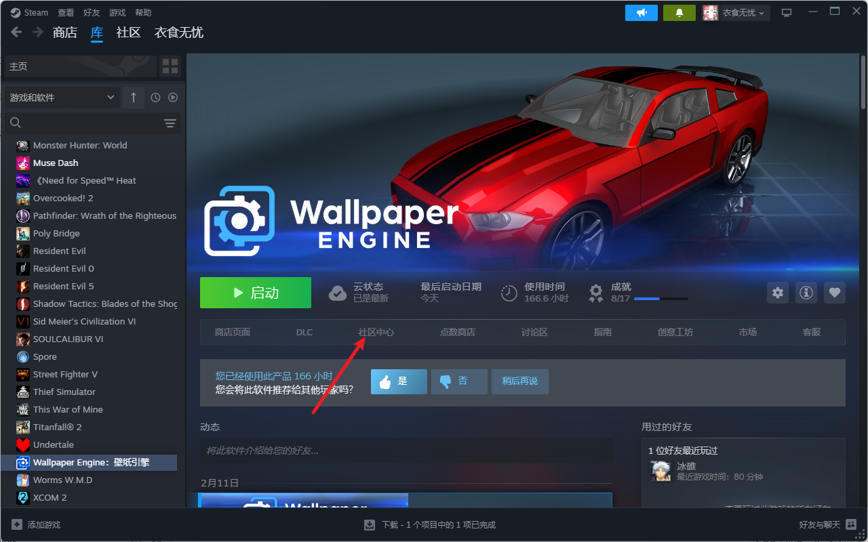The height and width of the screenshot is (542, 868).
Task: Open the 衣食无忧 account dropdown
Action: pos(736,12)
